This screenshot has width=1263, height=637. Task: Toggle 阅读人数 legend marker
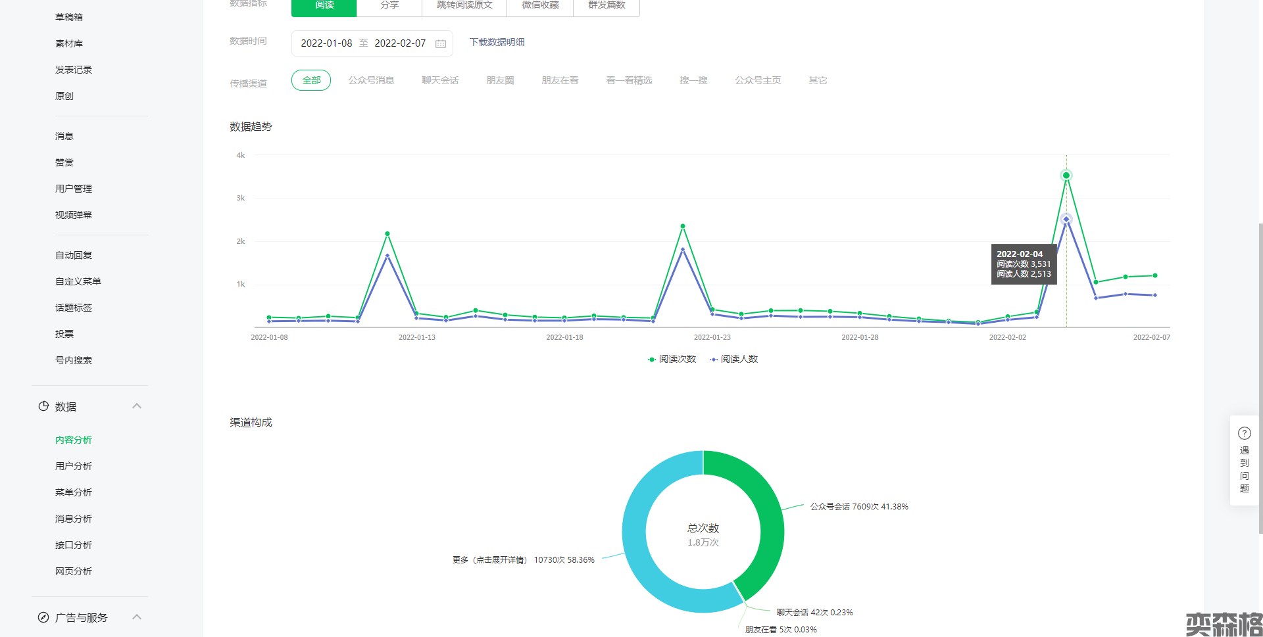(714, 360)
